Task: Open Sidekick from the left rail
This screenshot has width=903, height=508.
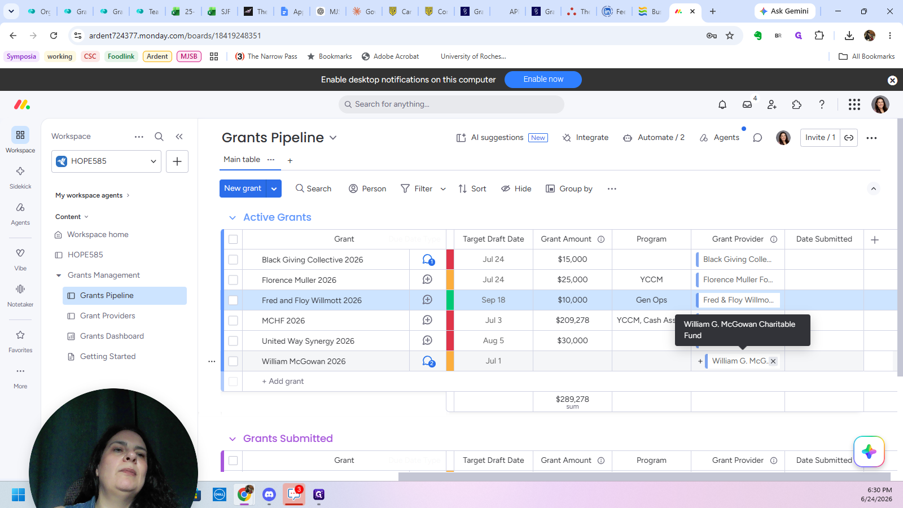Action: pyautogui.click(x=20, y=177)
